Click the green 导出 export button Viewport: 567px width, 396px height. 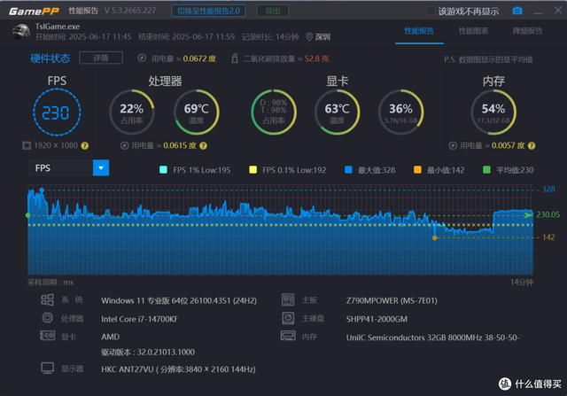coord(273,11)
